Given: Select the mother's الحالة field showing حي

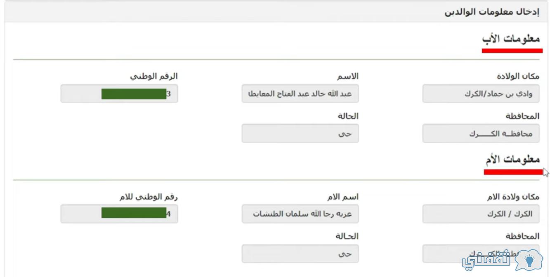Looking at the screenshot, I should tap(300, 254).
